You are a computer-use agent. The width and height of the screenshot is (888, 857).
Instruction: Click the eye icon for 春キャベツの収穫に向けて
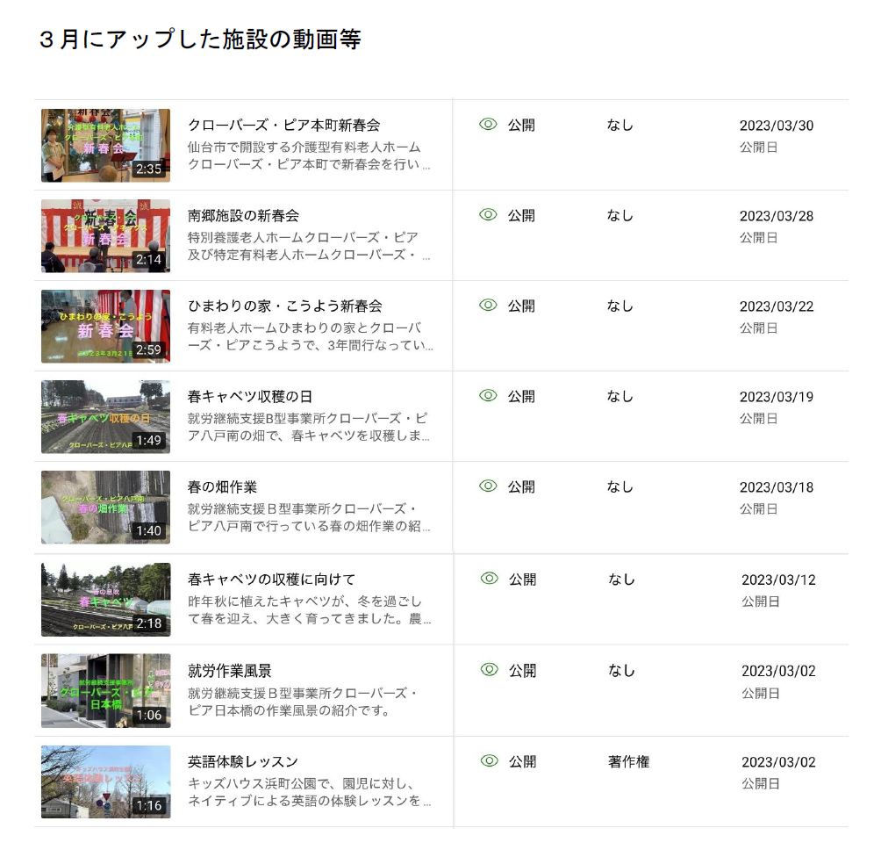coord(489,579)
